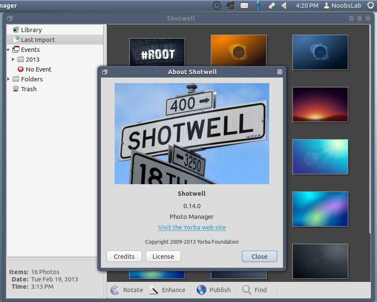Viewport: 377px width, 302px height.
Task: Select the blue flower wallpaper thumbnail
Action: coord(320,52)
